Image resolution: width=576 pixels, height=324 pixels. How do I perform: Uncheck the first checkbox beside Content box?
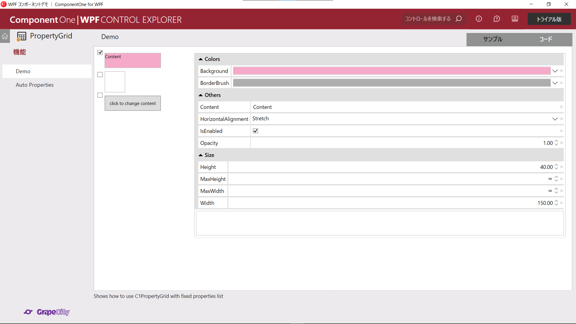[x=100, y=52]
